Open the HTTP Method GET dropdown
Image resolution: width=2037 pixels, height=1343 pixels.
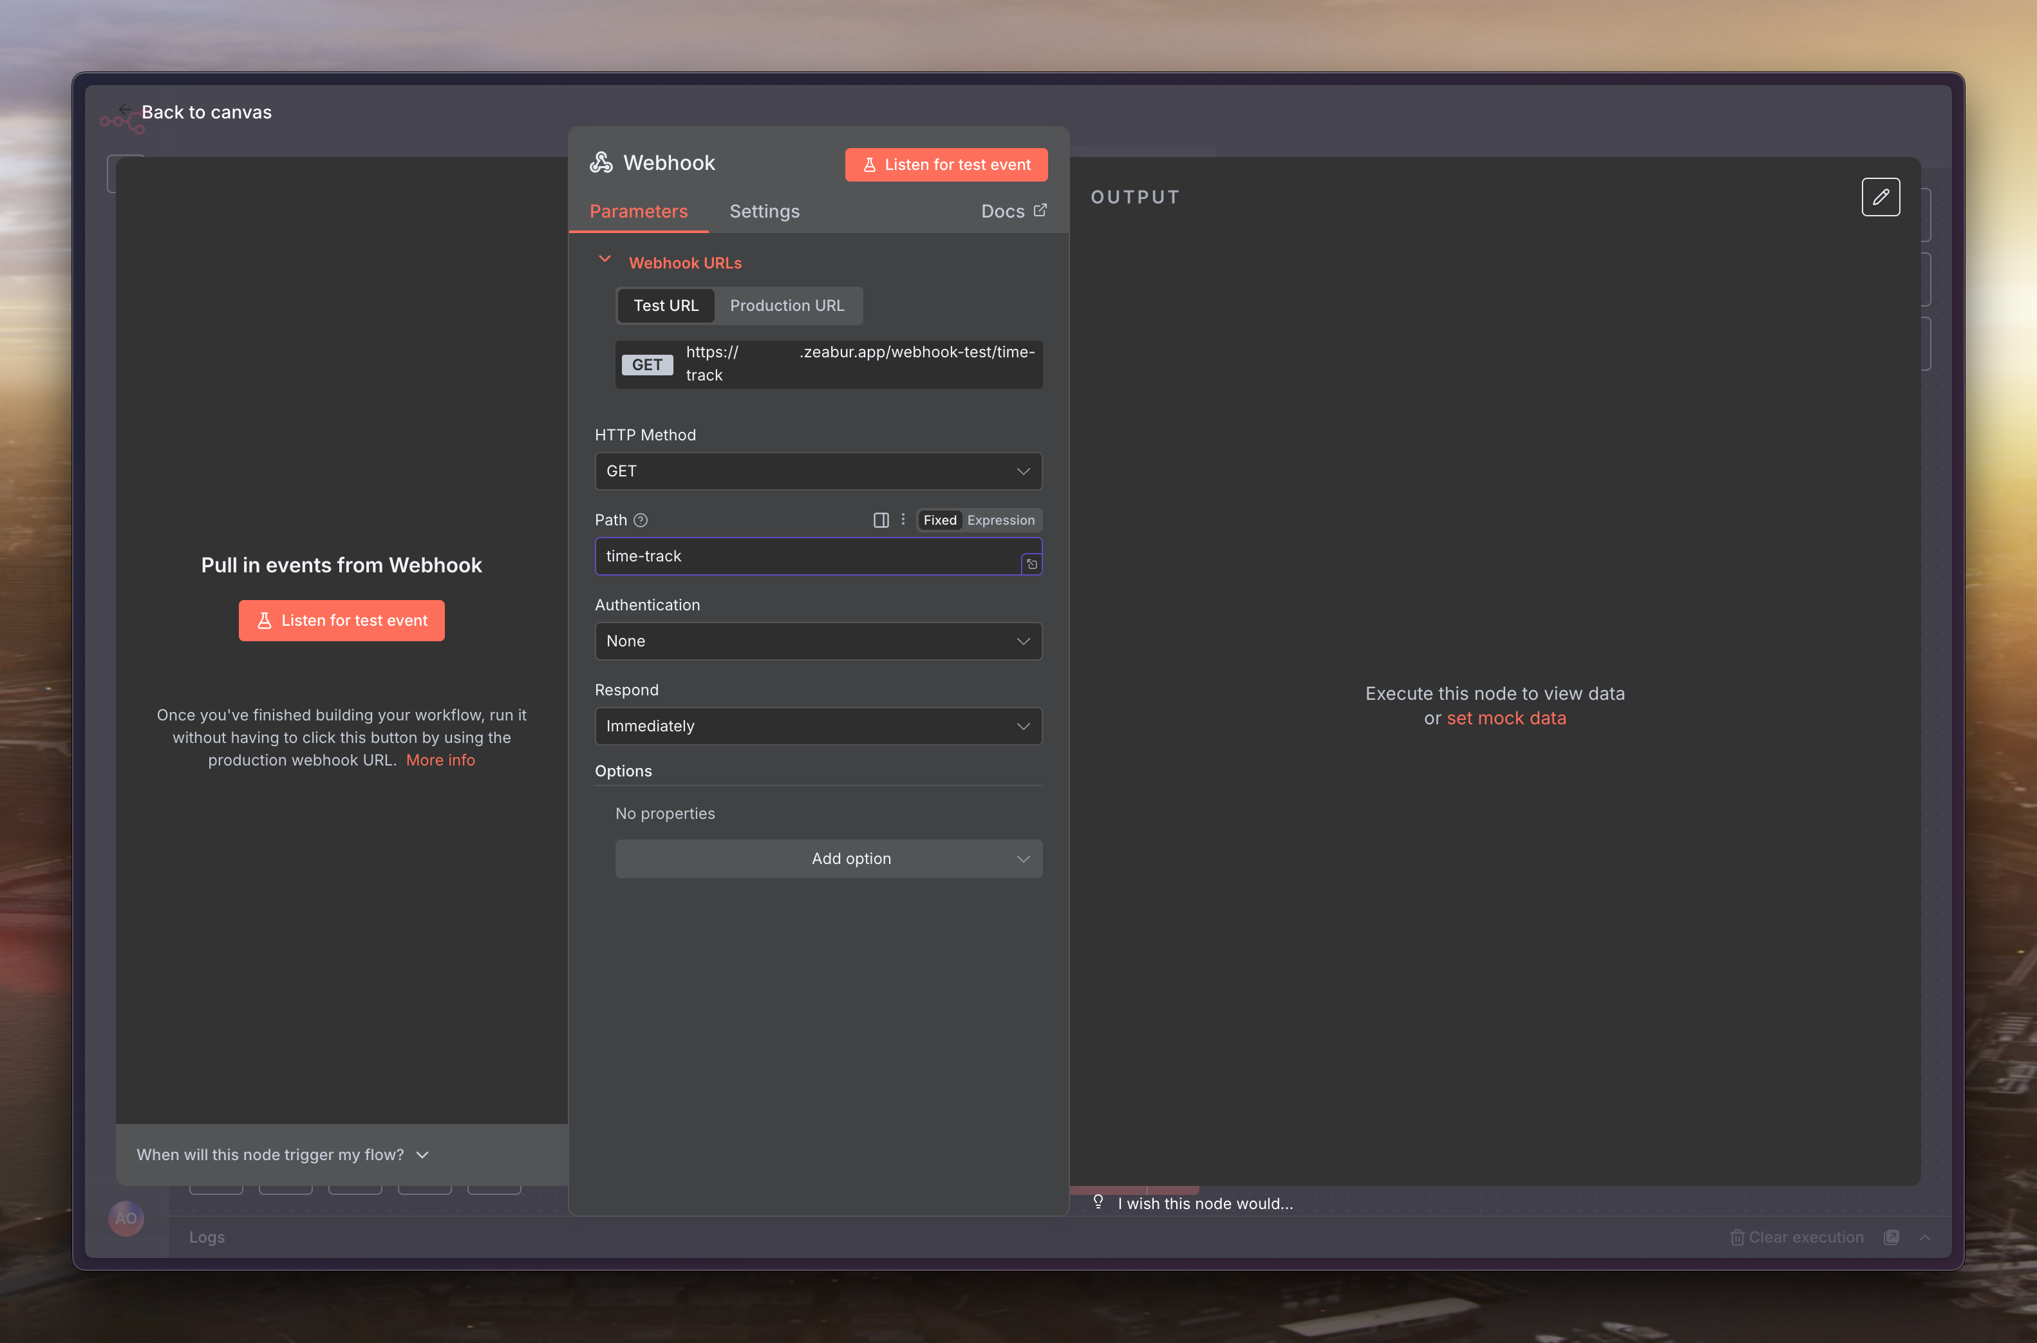818,471
